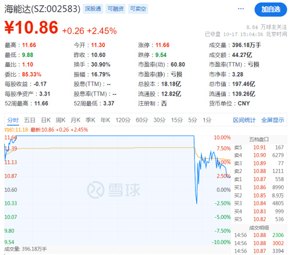
Task: Select the 1分 interval tab
Action: (x=207, y=120)
